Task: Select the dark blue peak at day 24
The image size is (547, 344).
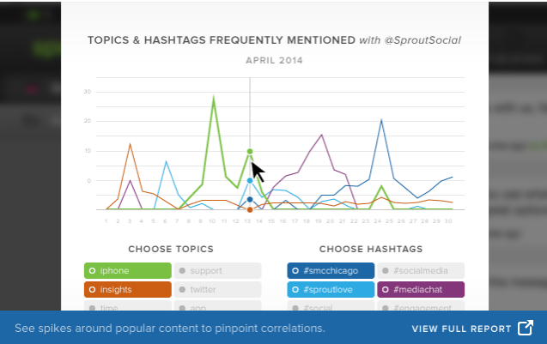Action: pos(381,120)
